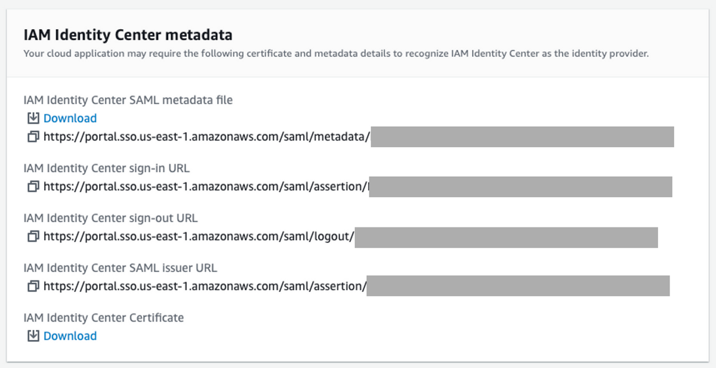Copy the SAML metadata file URL
The height and width of the screenshot is (368, 716).
[x=33, y=137]
